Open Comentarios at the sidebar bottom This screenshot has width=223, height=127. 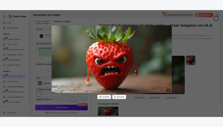12,113
